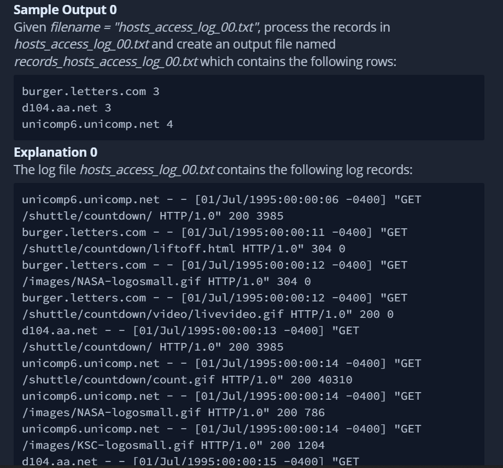Image resolution: width=503 pixels, height=468 pixels.
Task: Click the "Sample Output 0" heading
Action: tap(65, 10)
